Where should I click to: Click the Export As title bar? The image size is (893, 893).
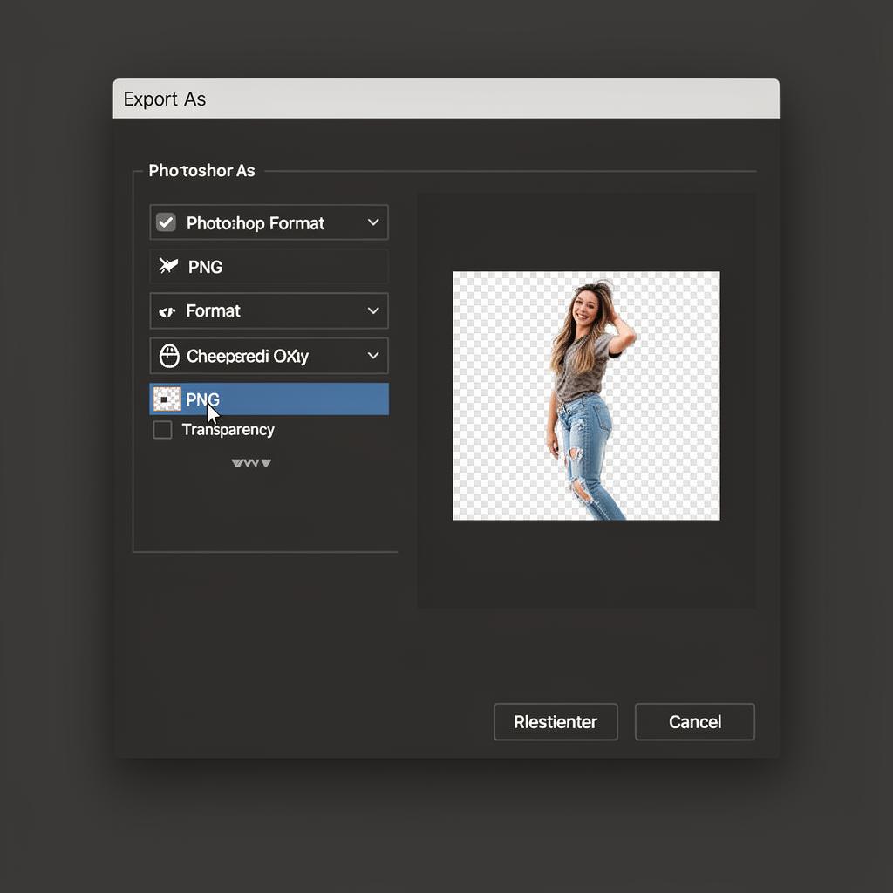pos(446,99)
